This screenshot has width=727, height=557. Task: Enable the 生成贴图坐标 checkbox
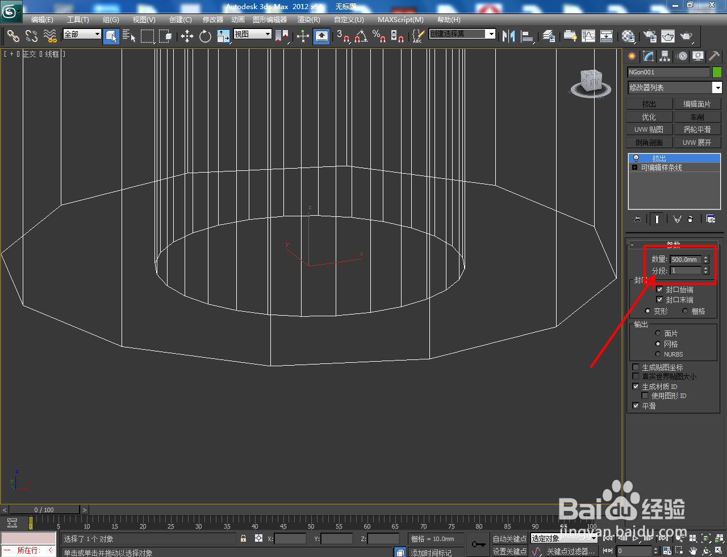coord(635,367)
